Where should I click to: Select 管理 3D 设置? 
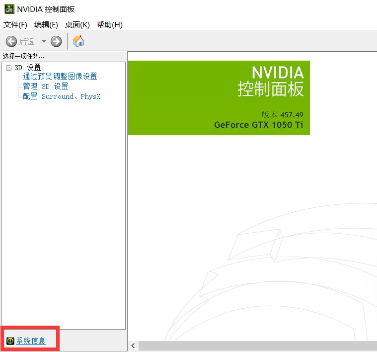coord(45,87)
